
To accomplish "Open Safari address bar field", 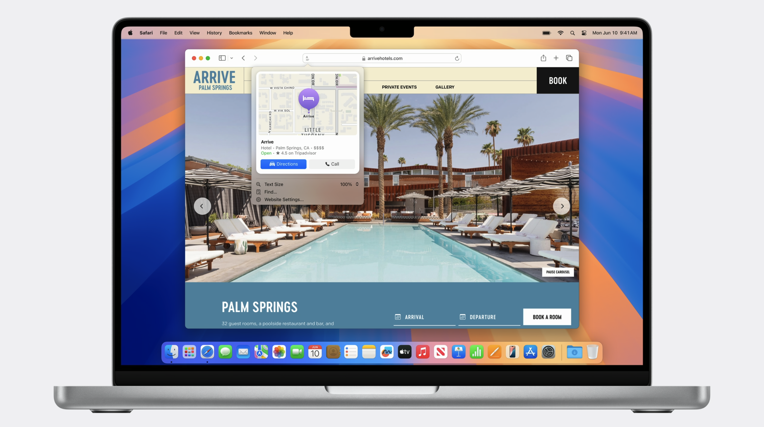I will (x=382, y=58).
